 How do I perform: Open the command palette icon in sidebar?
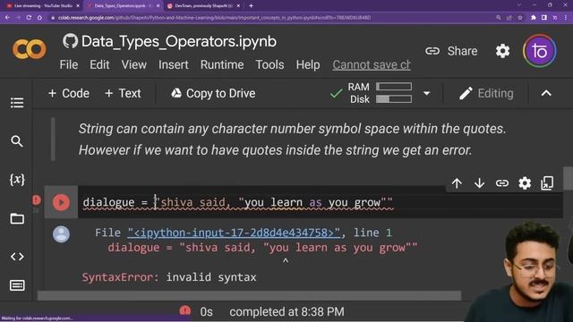17,285
